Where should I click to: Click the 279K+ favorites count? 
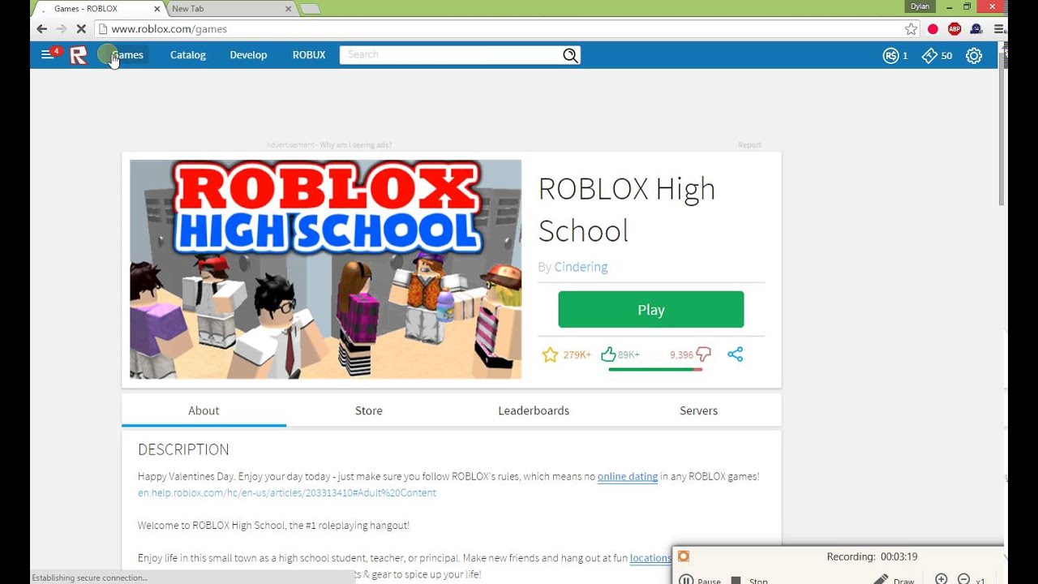tap(577, 355)
